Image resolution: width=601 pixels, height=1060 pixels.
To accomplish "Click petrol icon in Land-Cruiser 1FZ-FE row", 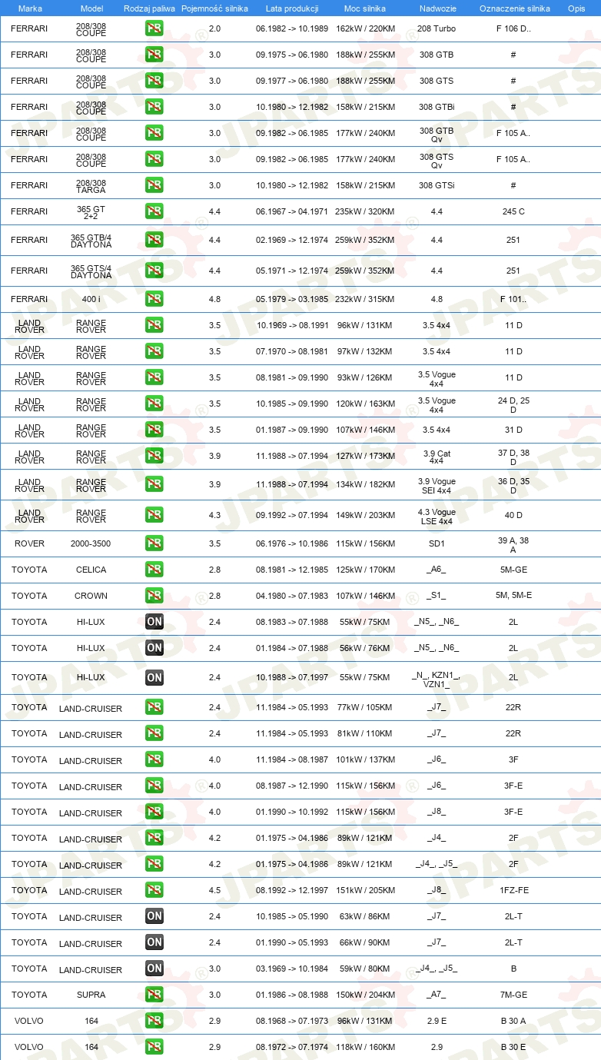I will click(154, 890).
